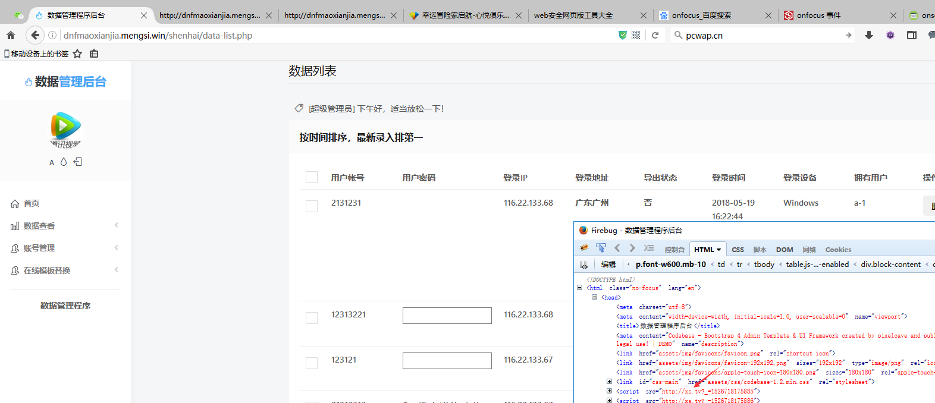This screenshot has height=403, width=935.
Task: Activate Firebug element inspector icon
Action: pos(601,248)
